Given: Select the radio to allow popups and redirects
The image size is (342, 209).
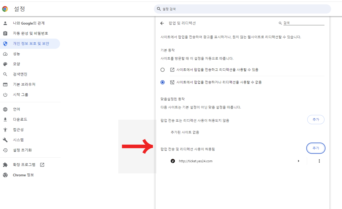Looking at the screenshot, I should tap(162, 69).
